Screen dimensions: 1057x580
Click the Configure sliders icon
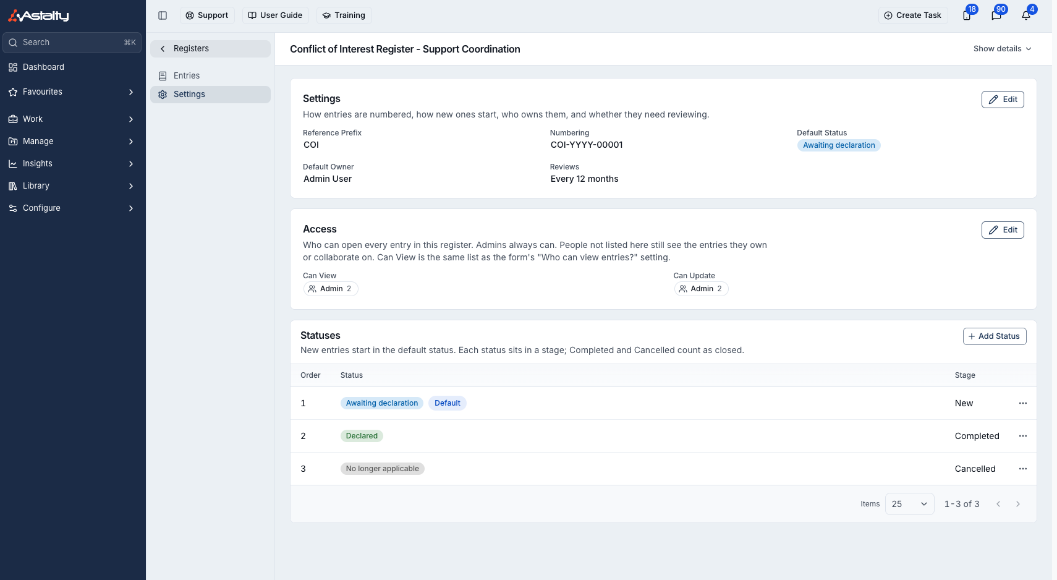coord(13,208)
